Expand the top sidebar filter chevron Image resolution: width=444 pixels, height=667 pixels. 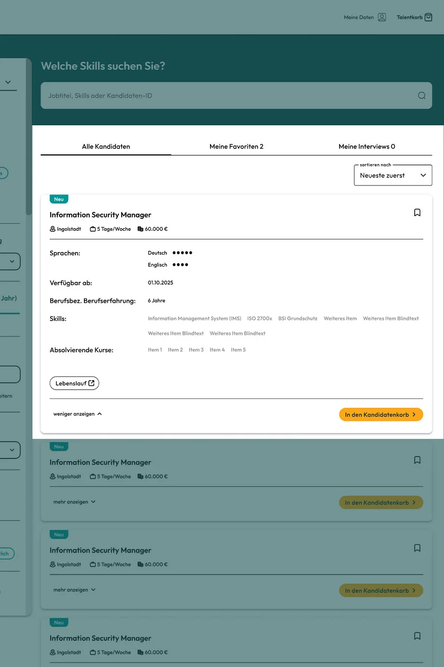tap(8, 82)
